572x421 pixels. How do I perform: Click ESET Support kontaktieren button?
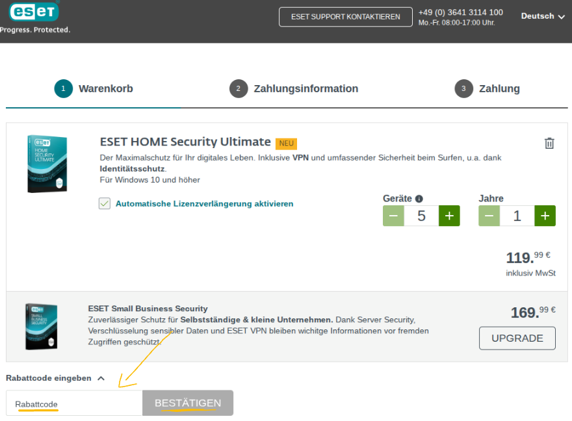(x=345, y=17)
